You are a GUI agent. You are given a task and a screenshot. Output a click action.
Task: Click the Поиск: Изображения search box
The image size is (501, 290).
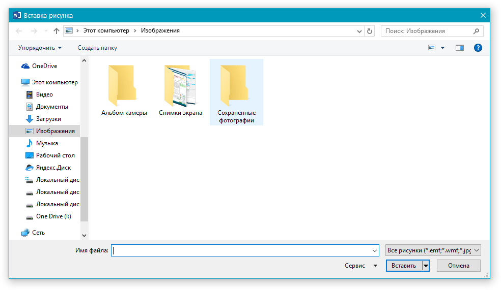click(x=427, y=31)
